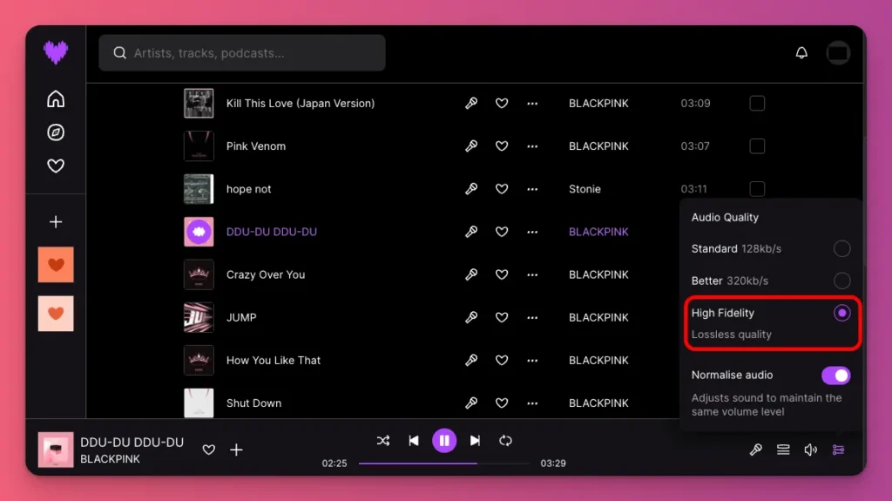892x501 pixels.
Task: Open more options for Pink Venom
Action: click(532, 146)
